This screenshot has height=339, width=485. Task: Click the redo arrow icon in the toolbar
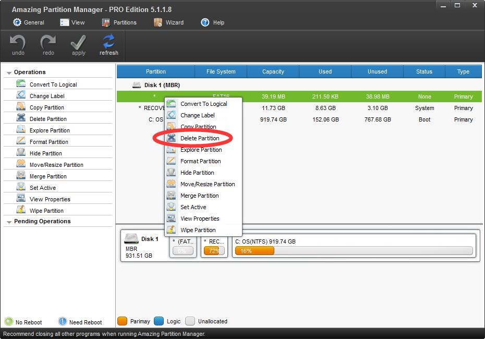(48, 42)
